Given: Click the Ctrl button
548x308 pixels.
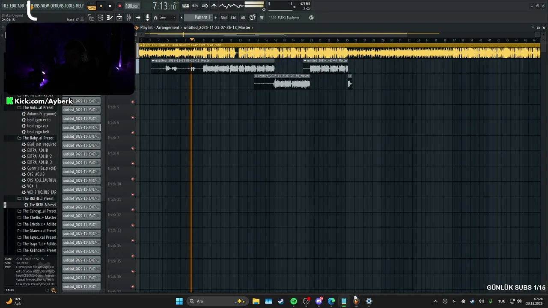Looking at the screenshot, I should (x=234, y=18).
